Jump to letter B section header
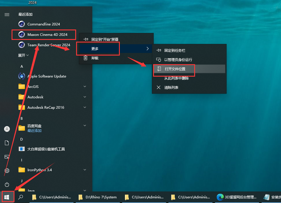 click(22, 118)
